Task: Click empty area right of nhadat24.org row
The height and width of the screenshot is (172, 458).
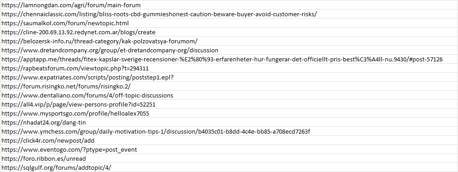Action: click(x=272, y=122)
